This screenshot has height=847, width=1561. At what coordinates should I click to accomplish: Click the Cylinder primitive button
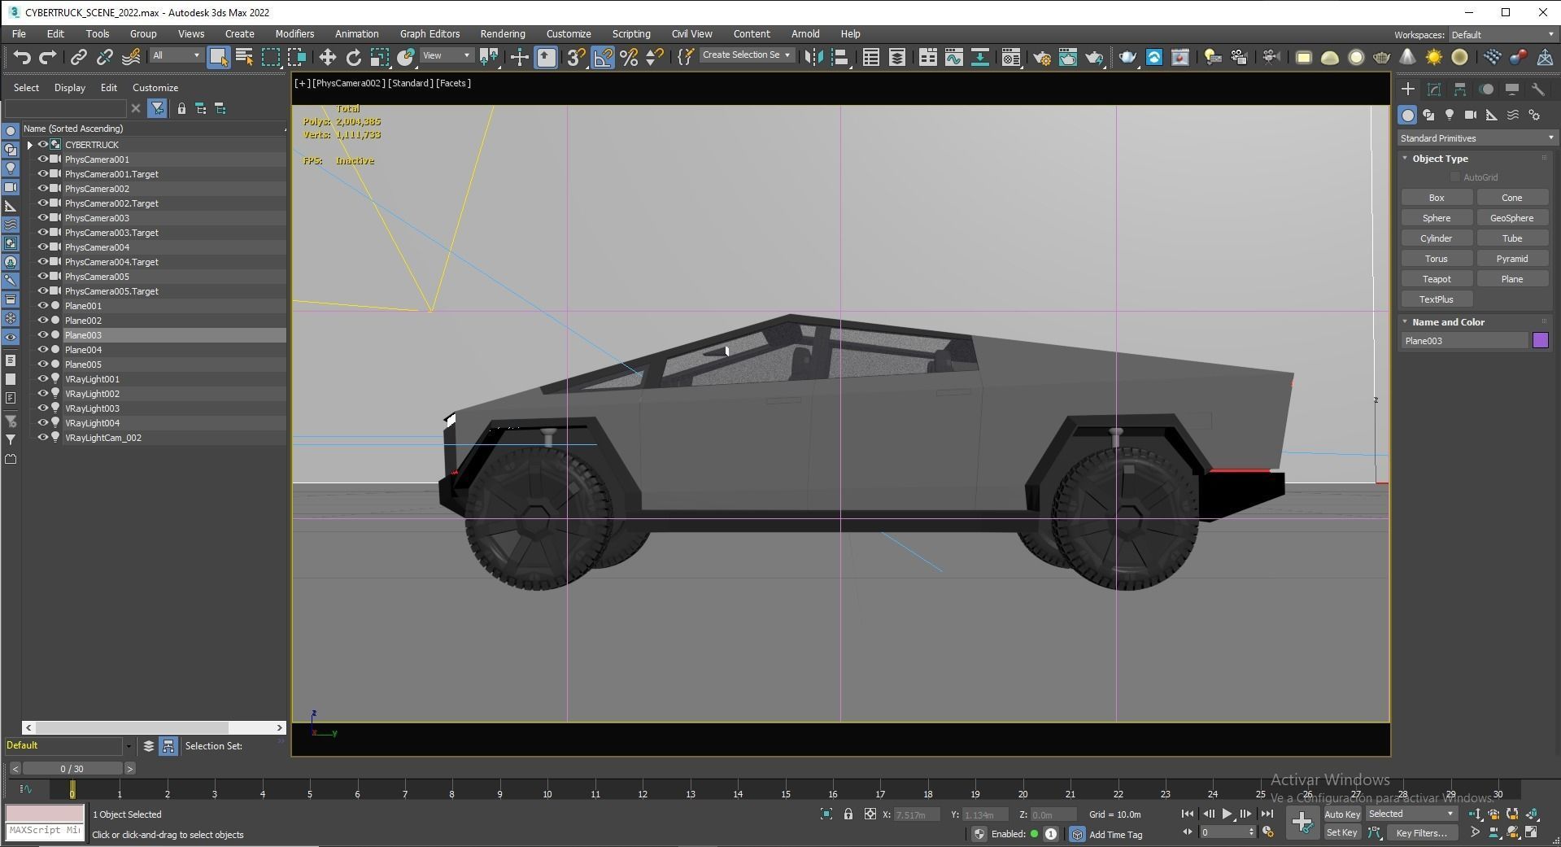pos(1437,238)
